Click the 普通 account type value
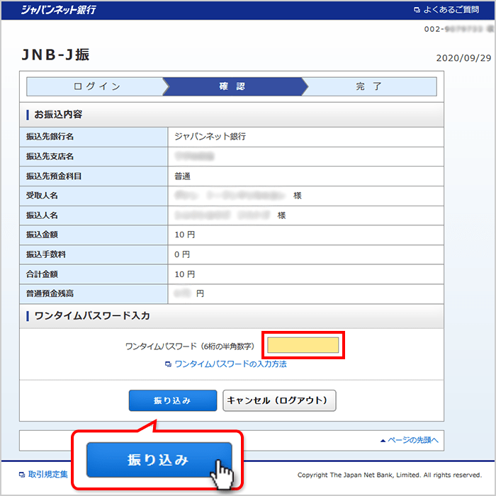Image resolution: width=496 pixels, height=496 pixels. point(183,176)
